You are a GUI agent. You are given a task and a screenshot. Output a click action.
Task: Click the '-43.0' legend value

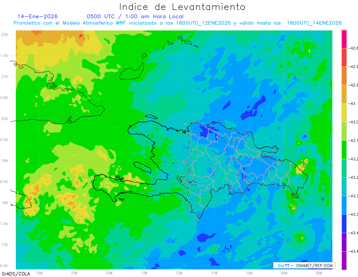tap(354, 122)
